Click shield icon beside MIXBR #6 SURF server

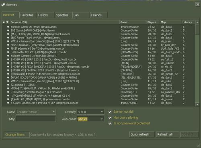(8, 59)
